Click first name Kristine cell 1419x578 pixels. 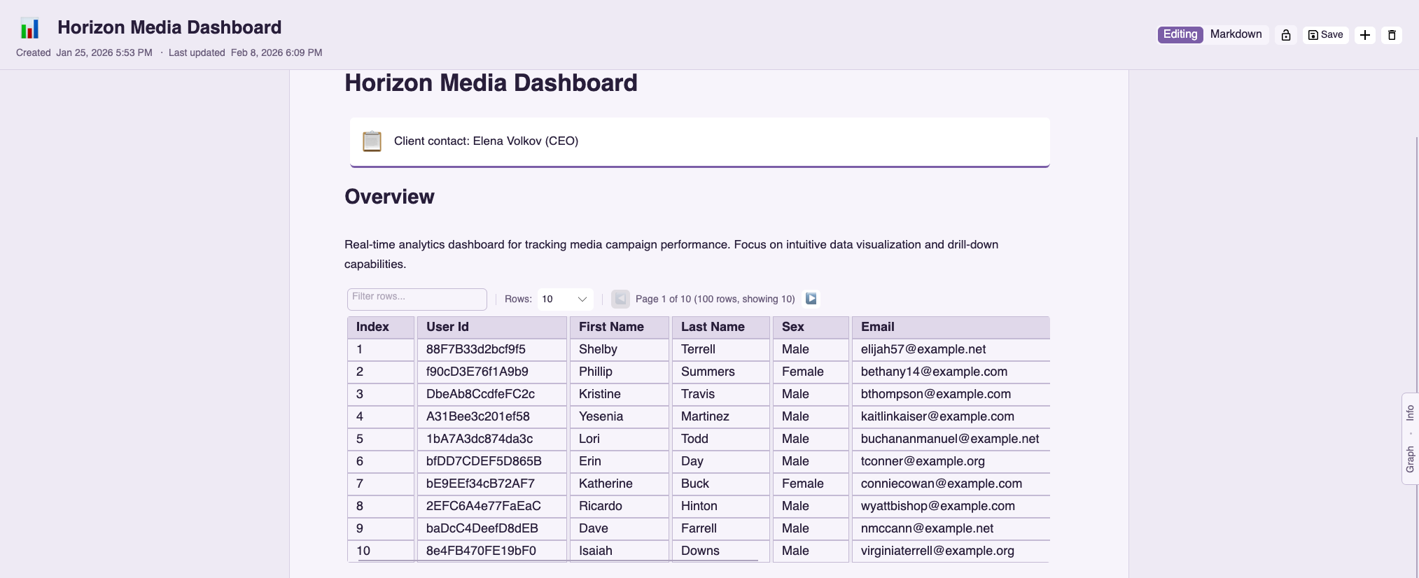pyautogui.click(x=620, y=394)
